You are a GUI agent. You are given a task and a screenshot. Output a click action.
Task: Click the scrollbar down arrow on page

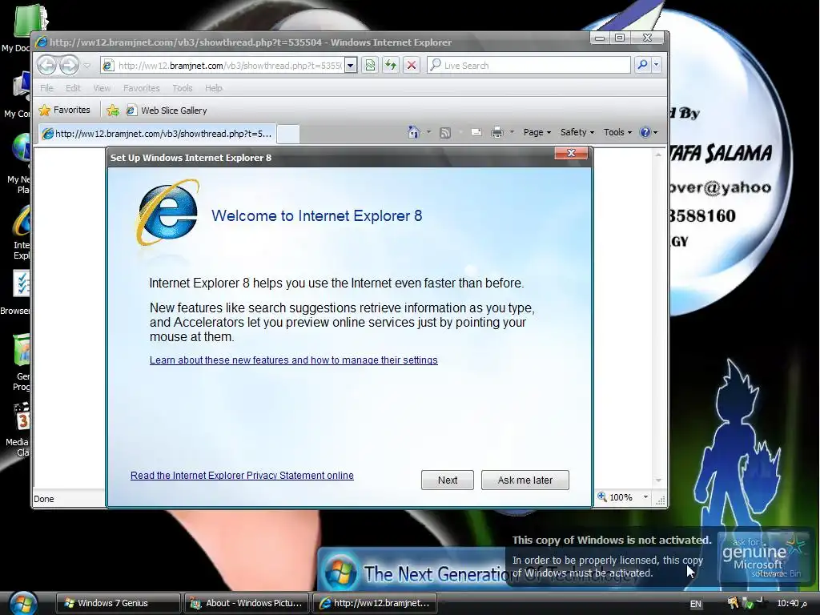pos(658,480)
